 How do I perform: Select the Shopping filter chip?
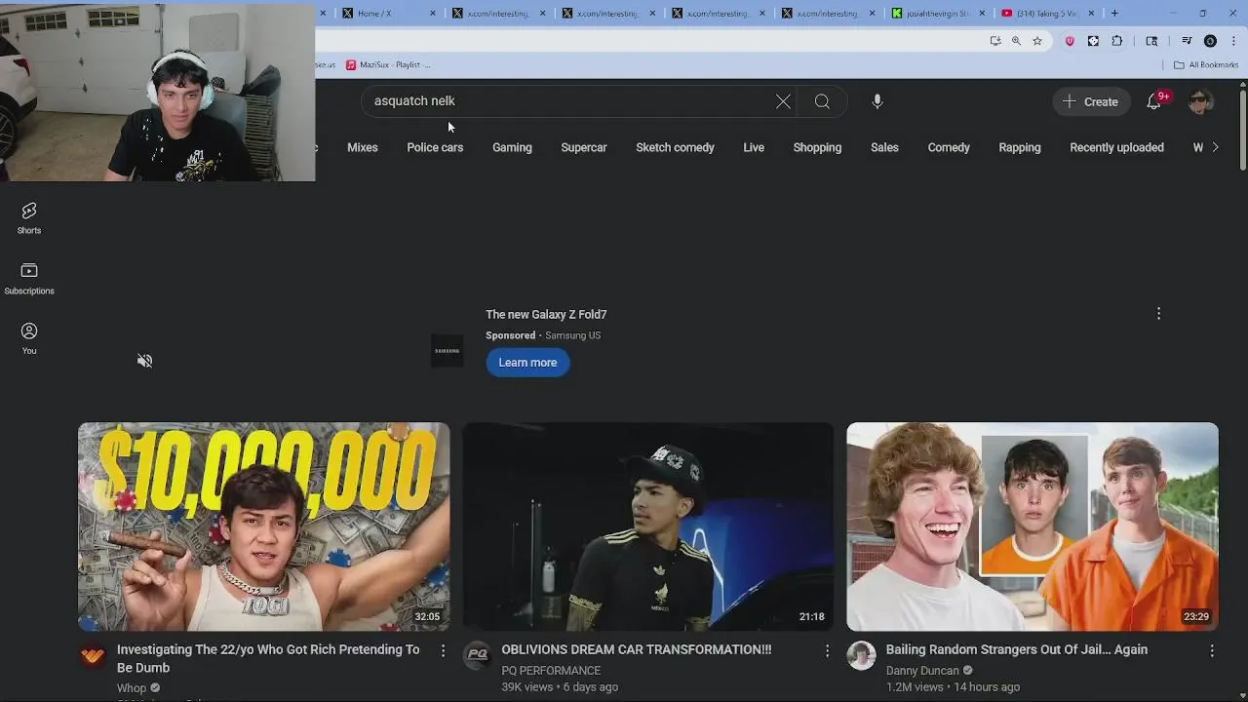pos(817,147)
